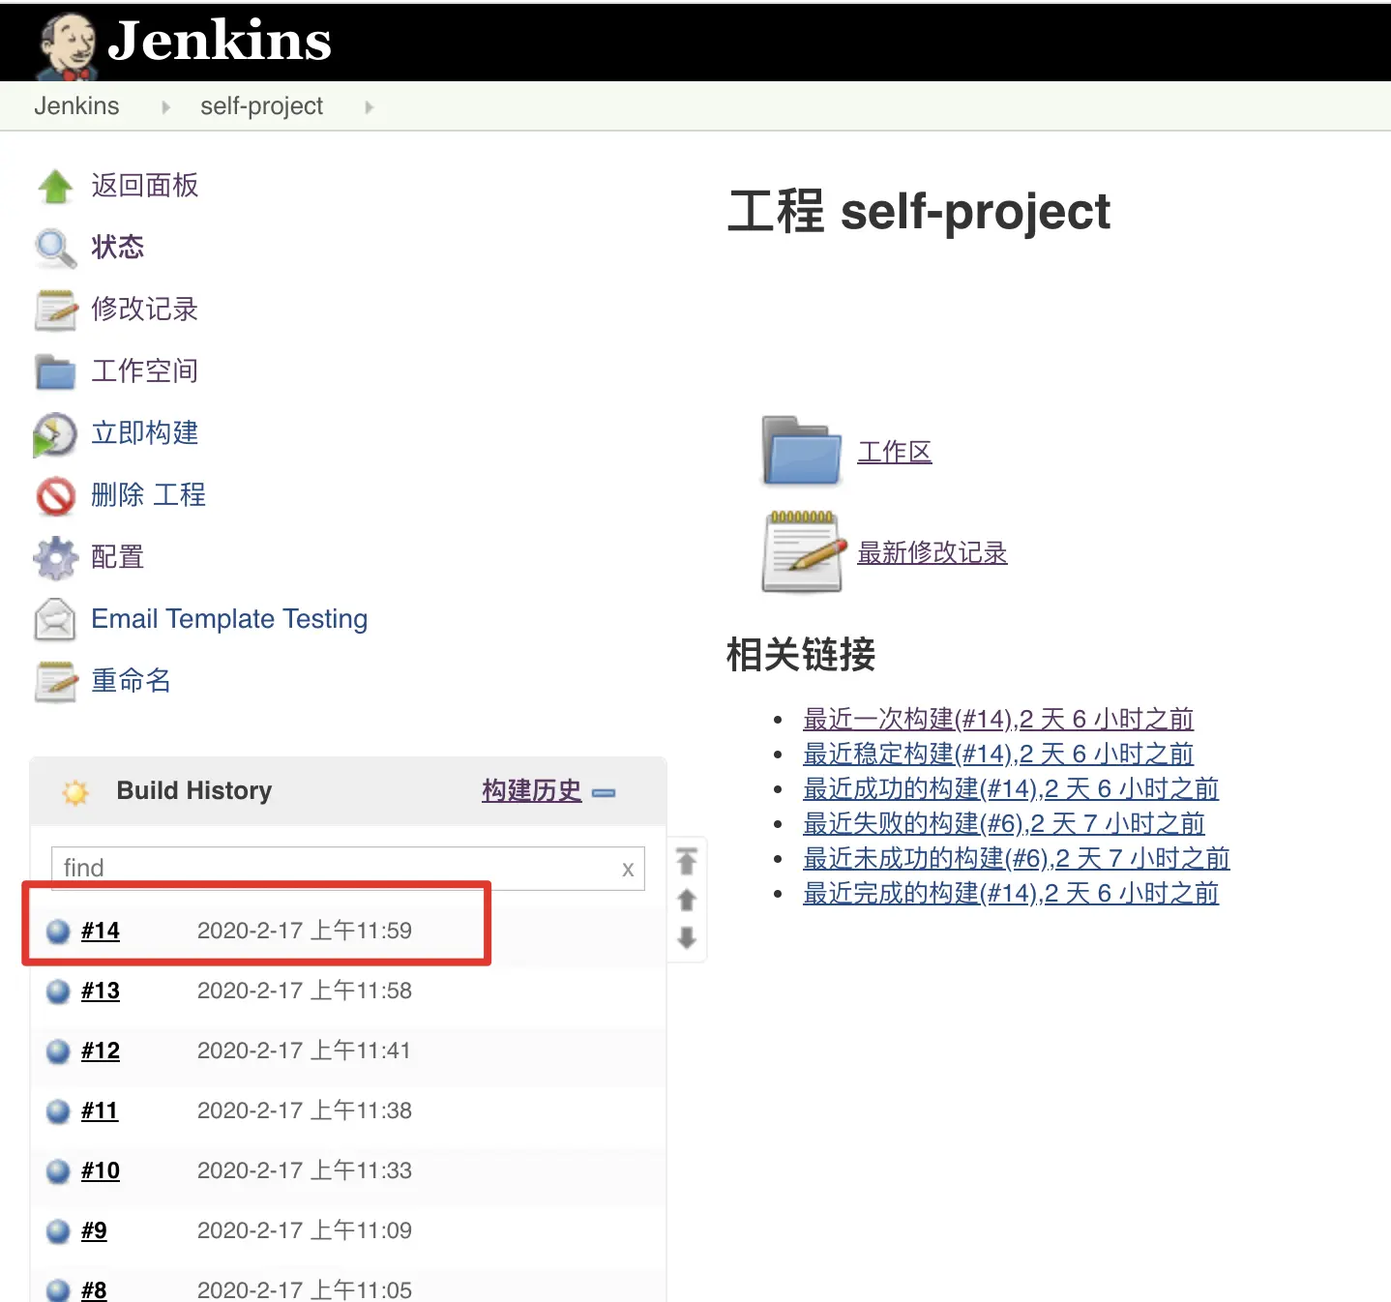Open build #9 link
Image resolution: width=1391 pixels, height=1302 pixels.
pyautogui.click(x=94, y=1230)
